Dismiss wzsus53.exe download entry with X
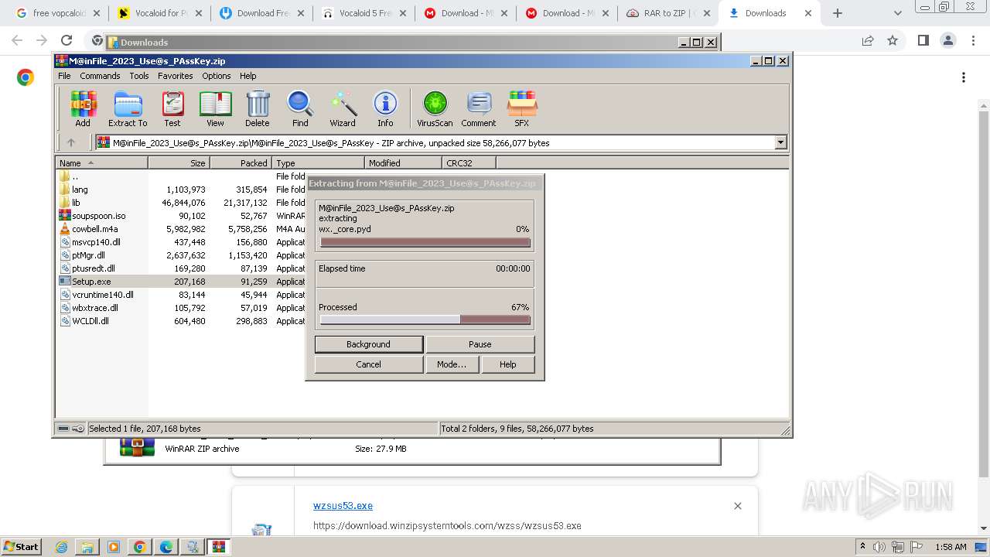This screenshot has height=557, width=990. point(737,506)
